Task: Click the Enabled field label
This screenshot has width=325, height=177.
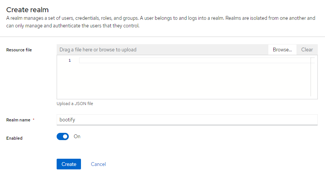Action: click(14, 138)
